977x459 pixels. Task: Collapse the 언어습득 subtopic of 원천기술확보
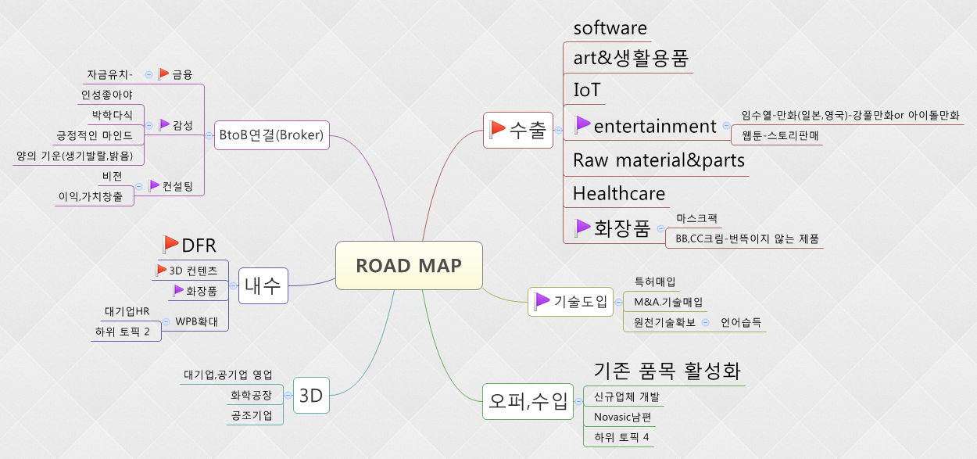point(705,323)
